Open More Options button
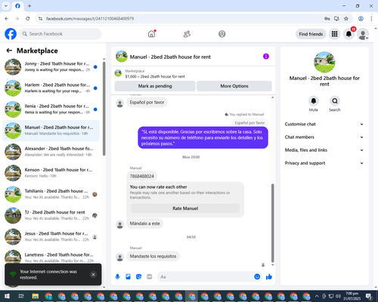This screenshot has height=302, width=378. [x=234, y=86]
